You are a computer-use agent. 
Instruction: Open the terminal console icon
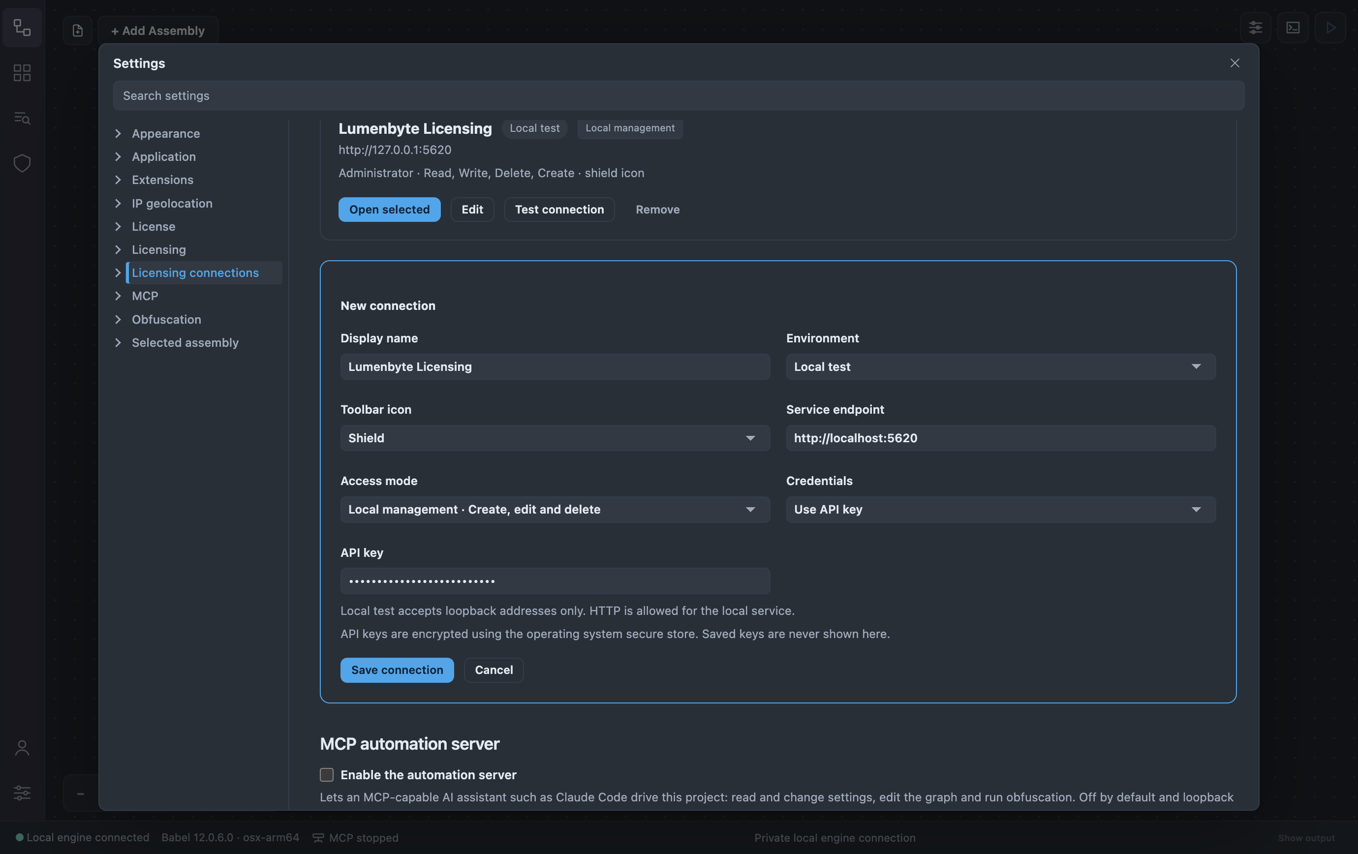(1293, 27)
